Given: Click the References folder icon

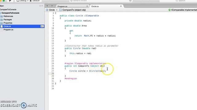Looking at the screenshot, I should [x=2, y=16].
